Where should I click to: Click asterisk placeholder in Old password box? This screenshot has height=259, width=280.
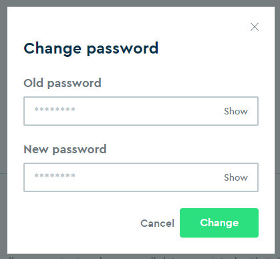tap(55, 109)
